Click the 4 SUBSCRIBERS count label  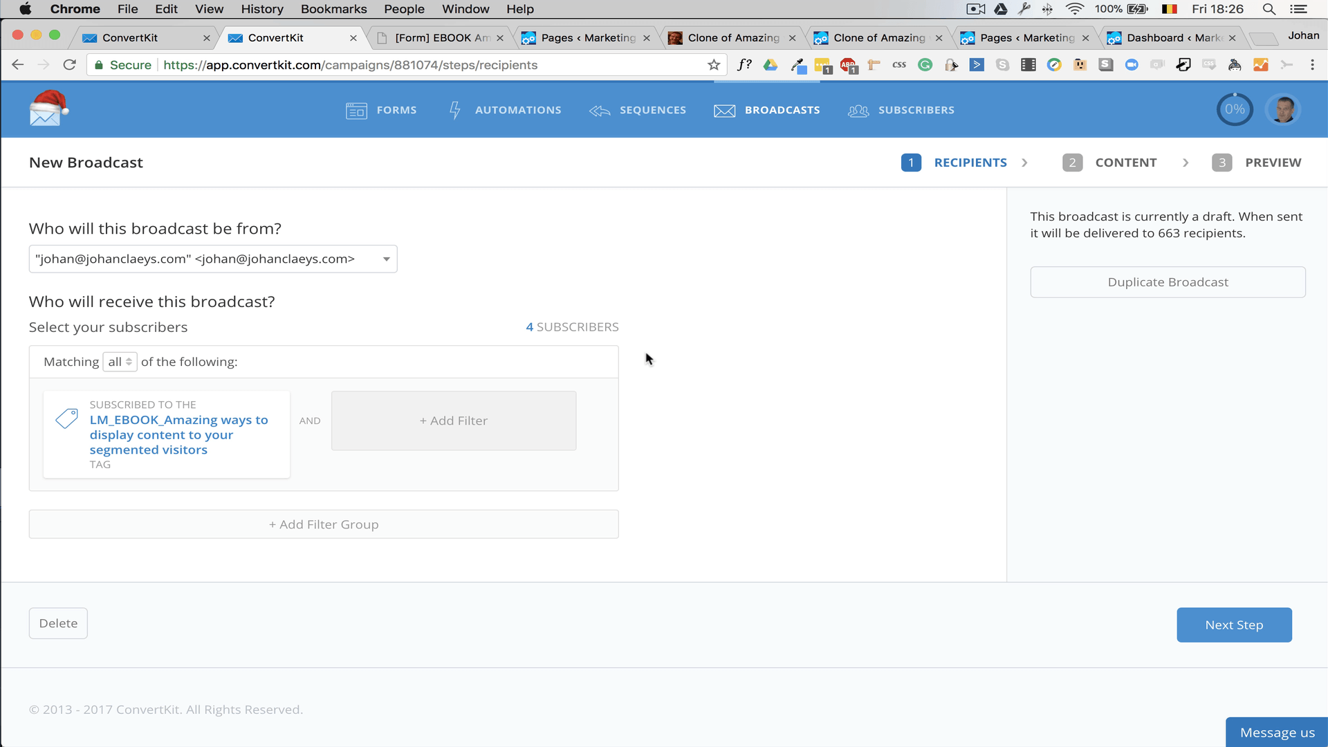pos(572,326)
